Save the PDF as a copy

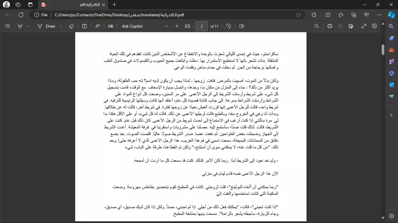351,26
